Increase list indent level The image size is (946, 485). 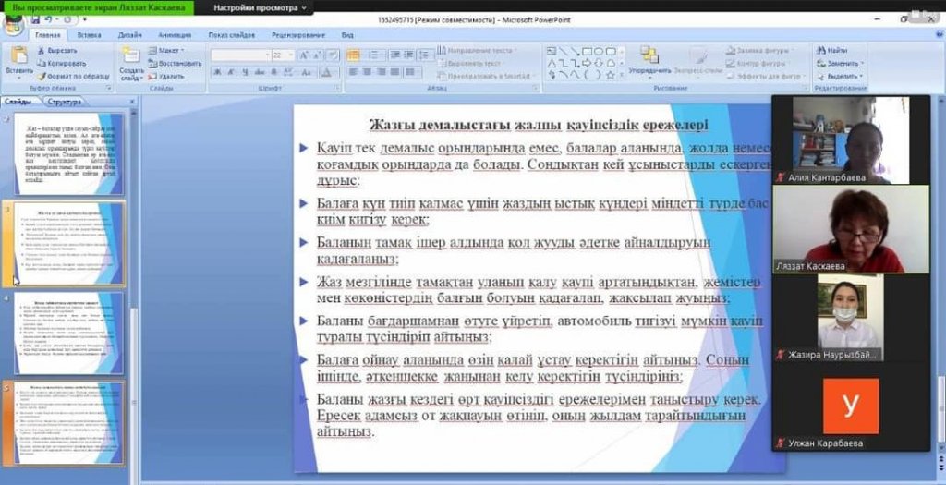pyautogui.click(x=409, y=55)
